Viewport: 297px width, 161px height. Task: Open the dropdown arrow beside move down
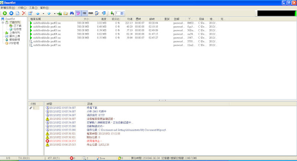(54, 13)
